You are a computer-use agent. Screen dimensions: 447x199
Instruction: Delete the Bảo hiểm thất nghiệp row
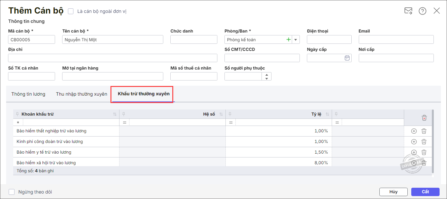click(x=424, y=131)
